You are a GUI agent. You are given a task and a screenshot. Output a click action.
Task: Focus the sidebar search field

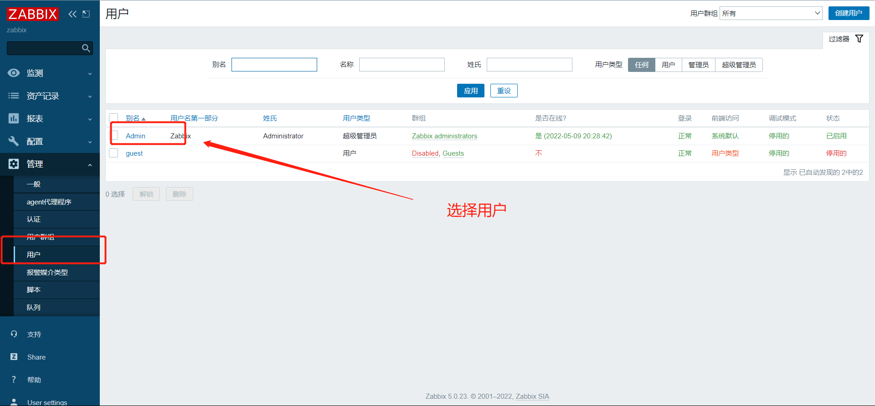[44, 48]
